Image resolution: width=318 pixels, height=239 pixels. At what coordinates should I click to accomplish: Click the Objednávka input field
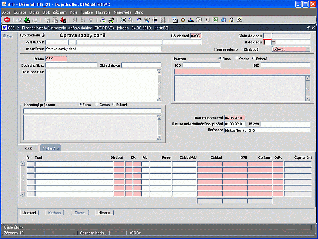(x=141, y=65)
